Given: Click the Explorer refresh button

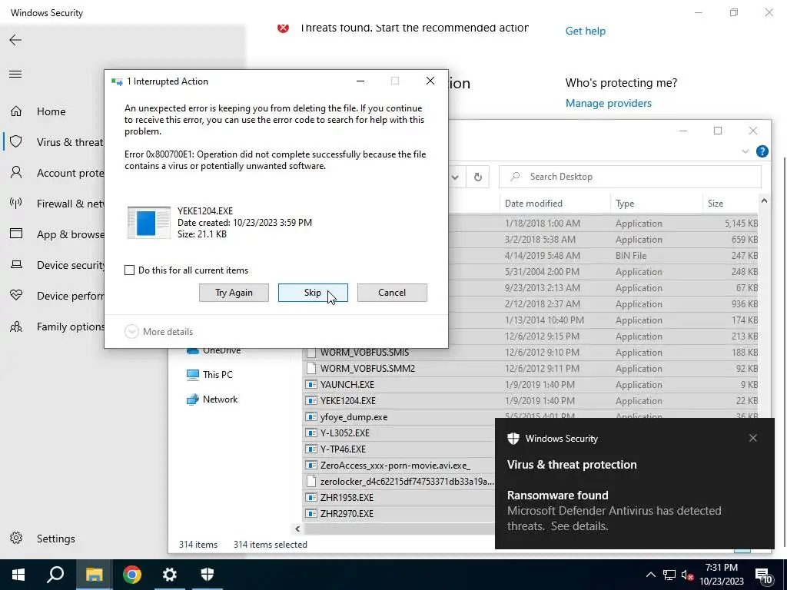Looking at the screenshot, I should pos(478,177).
